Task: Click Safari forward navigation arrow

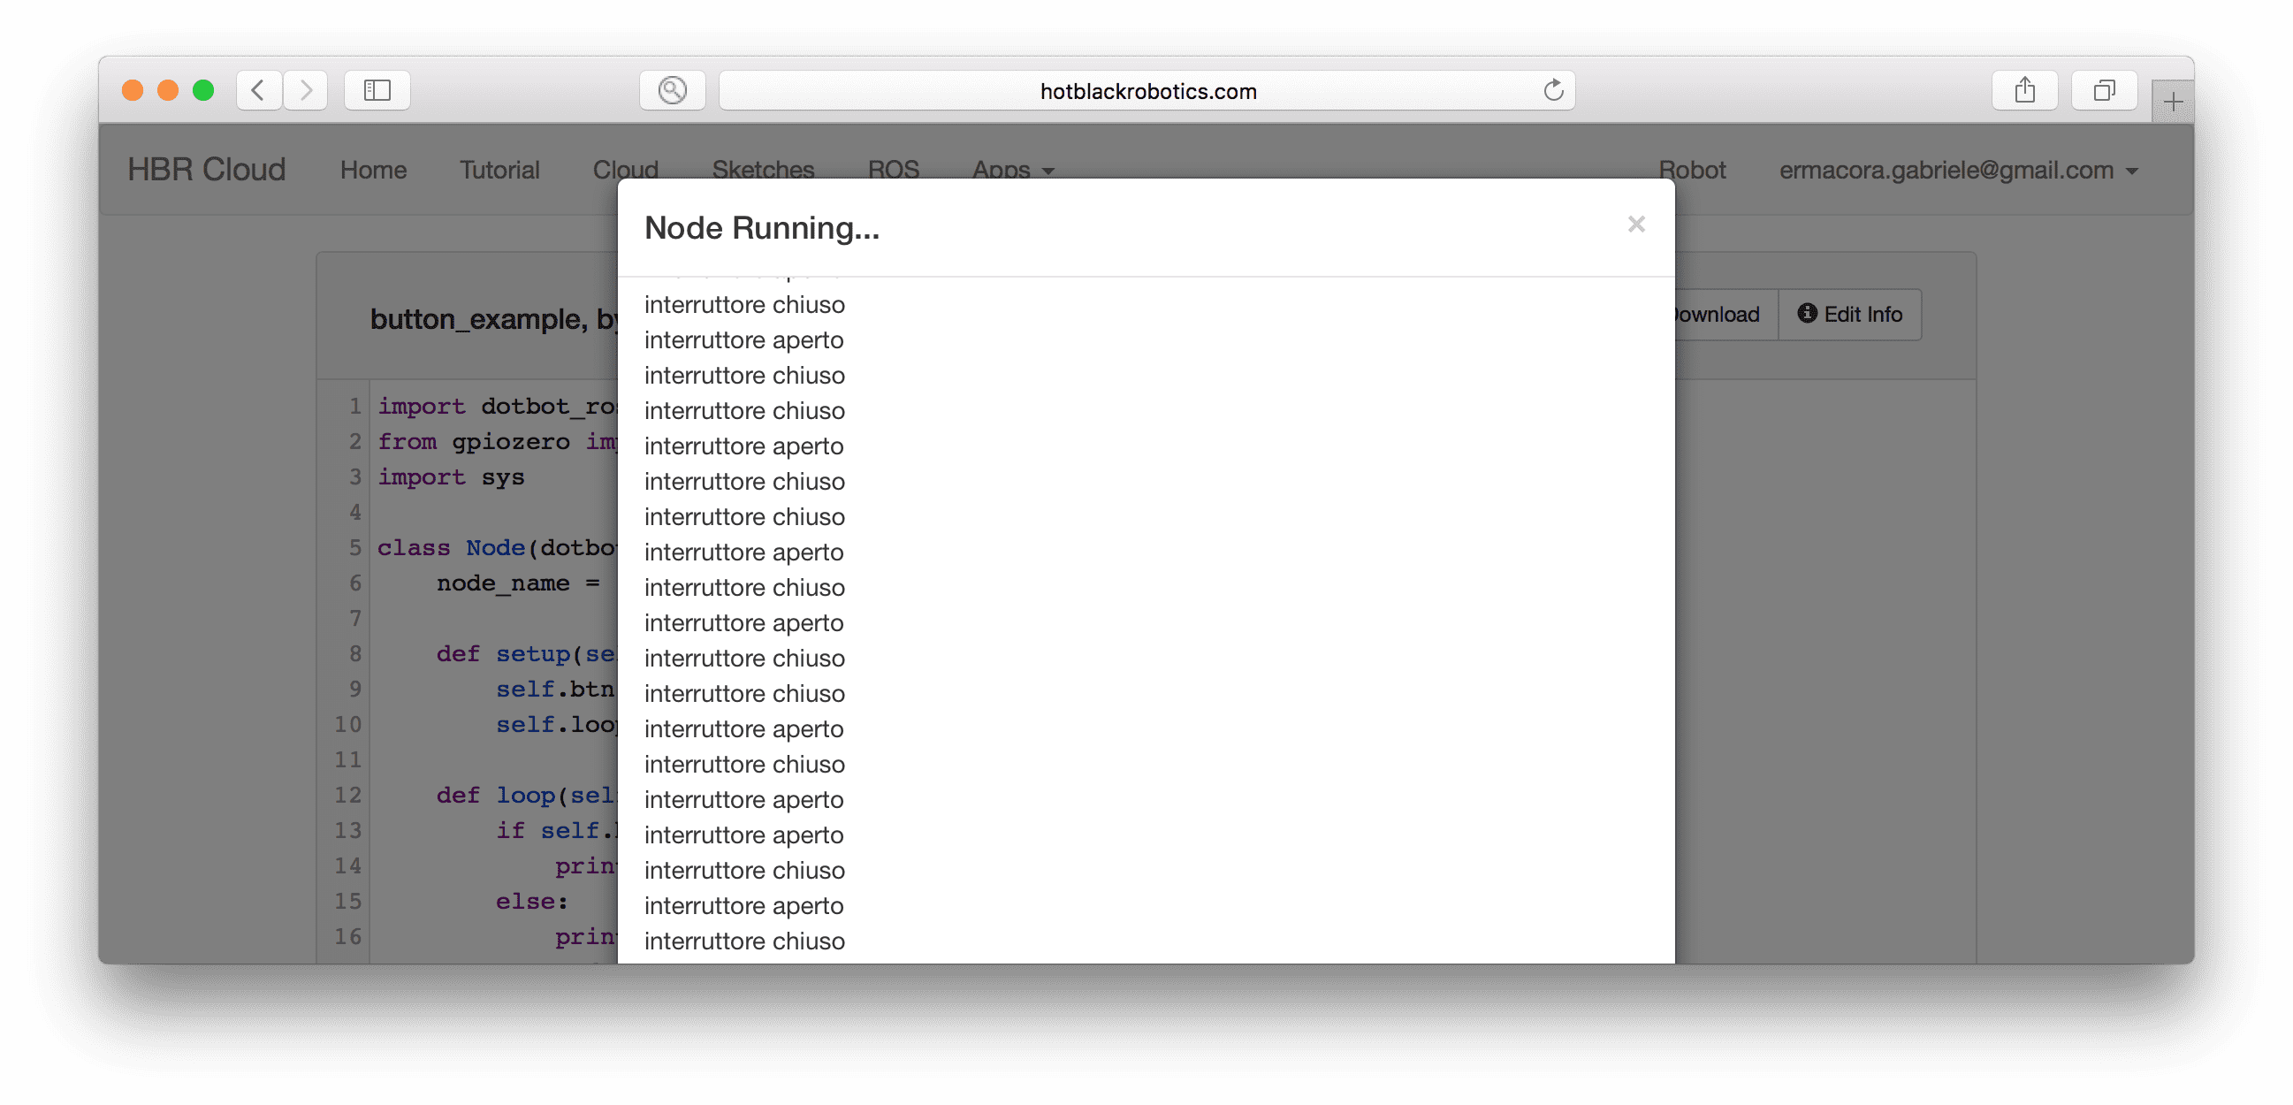Action: point(306,90)
